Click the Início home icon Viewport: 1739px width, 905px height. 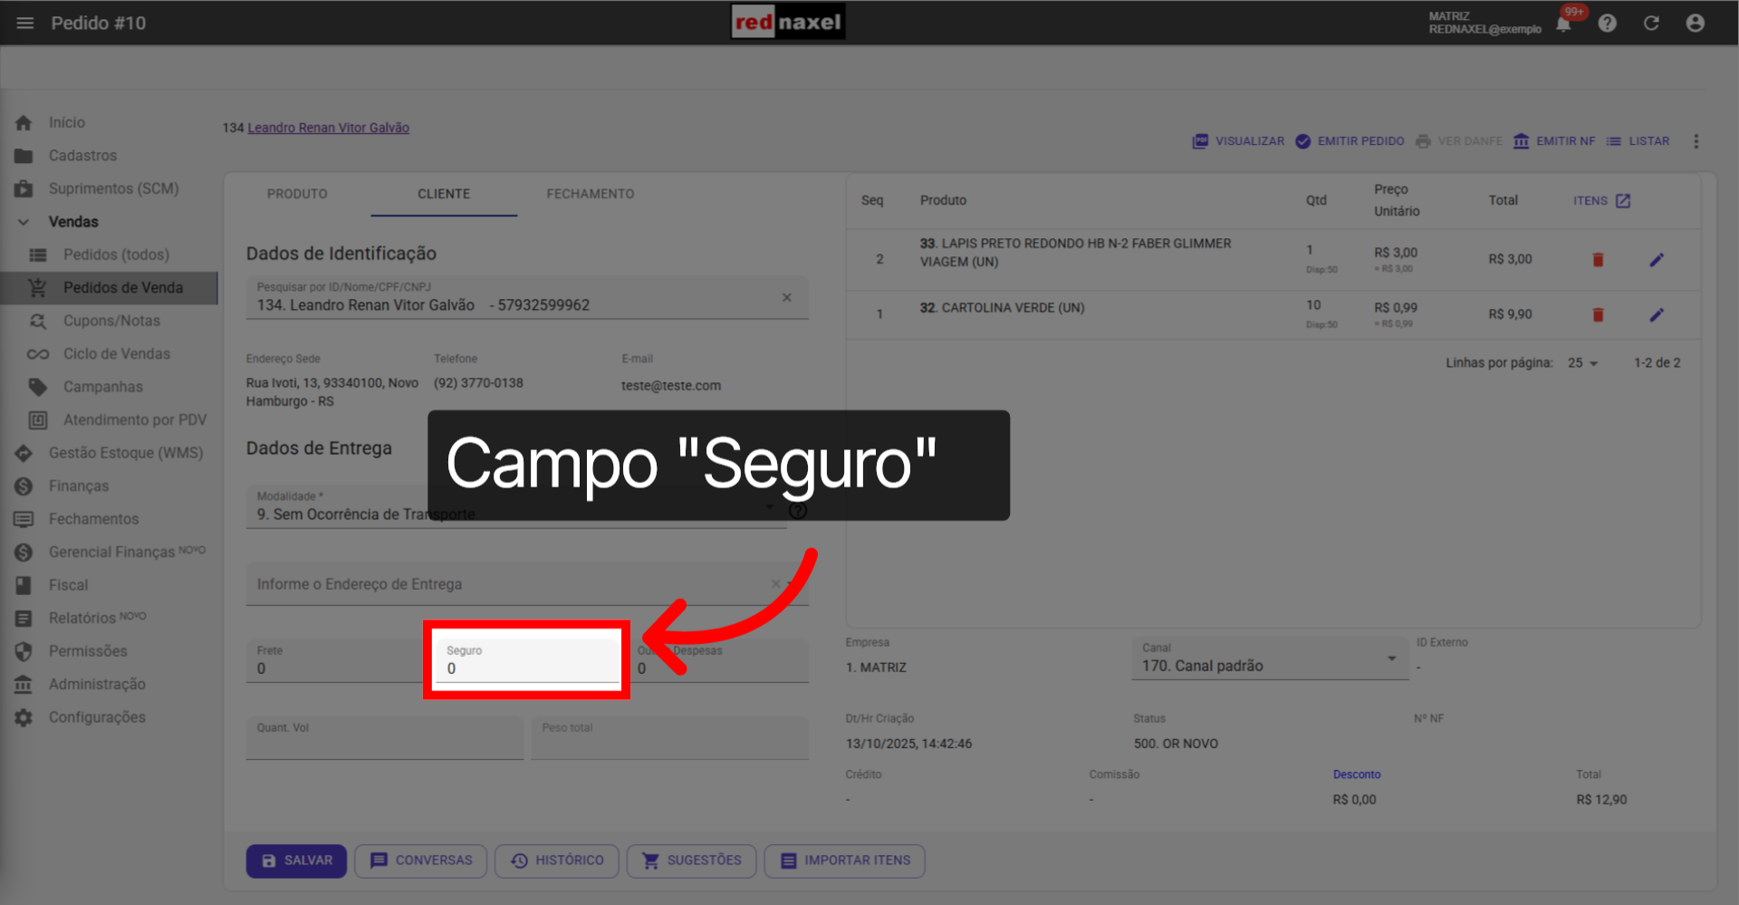[24, 121]
